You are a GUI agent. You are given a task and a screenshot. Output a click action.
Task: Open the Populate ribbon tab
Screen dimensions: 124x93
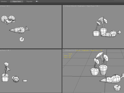[29, 2]
